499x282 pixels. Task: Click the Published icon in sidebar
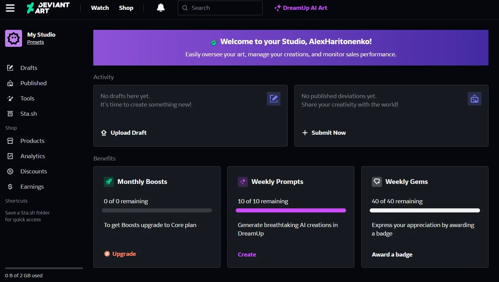pyautogui.click(x=10, y=83)
